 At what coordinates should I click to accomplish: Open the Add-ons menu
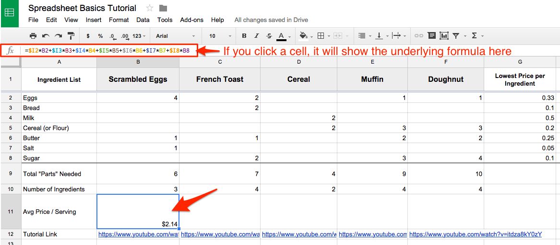[191, 20]
